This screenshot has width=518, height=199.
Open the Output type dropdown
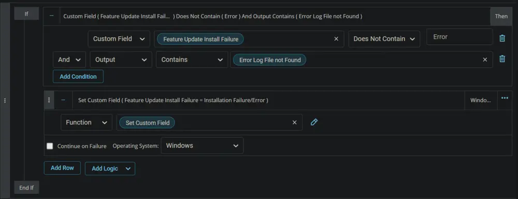[x=121, y=60]
